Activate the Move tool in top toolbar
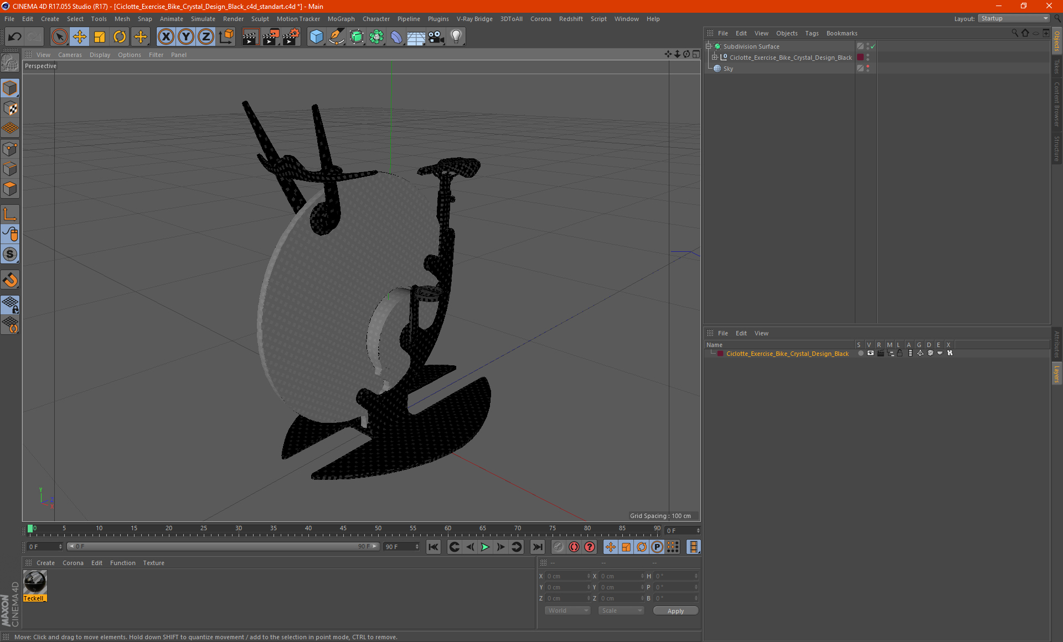Screen dimensions: 1063x642 80,37
